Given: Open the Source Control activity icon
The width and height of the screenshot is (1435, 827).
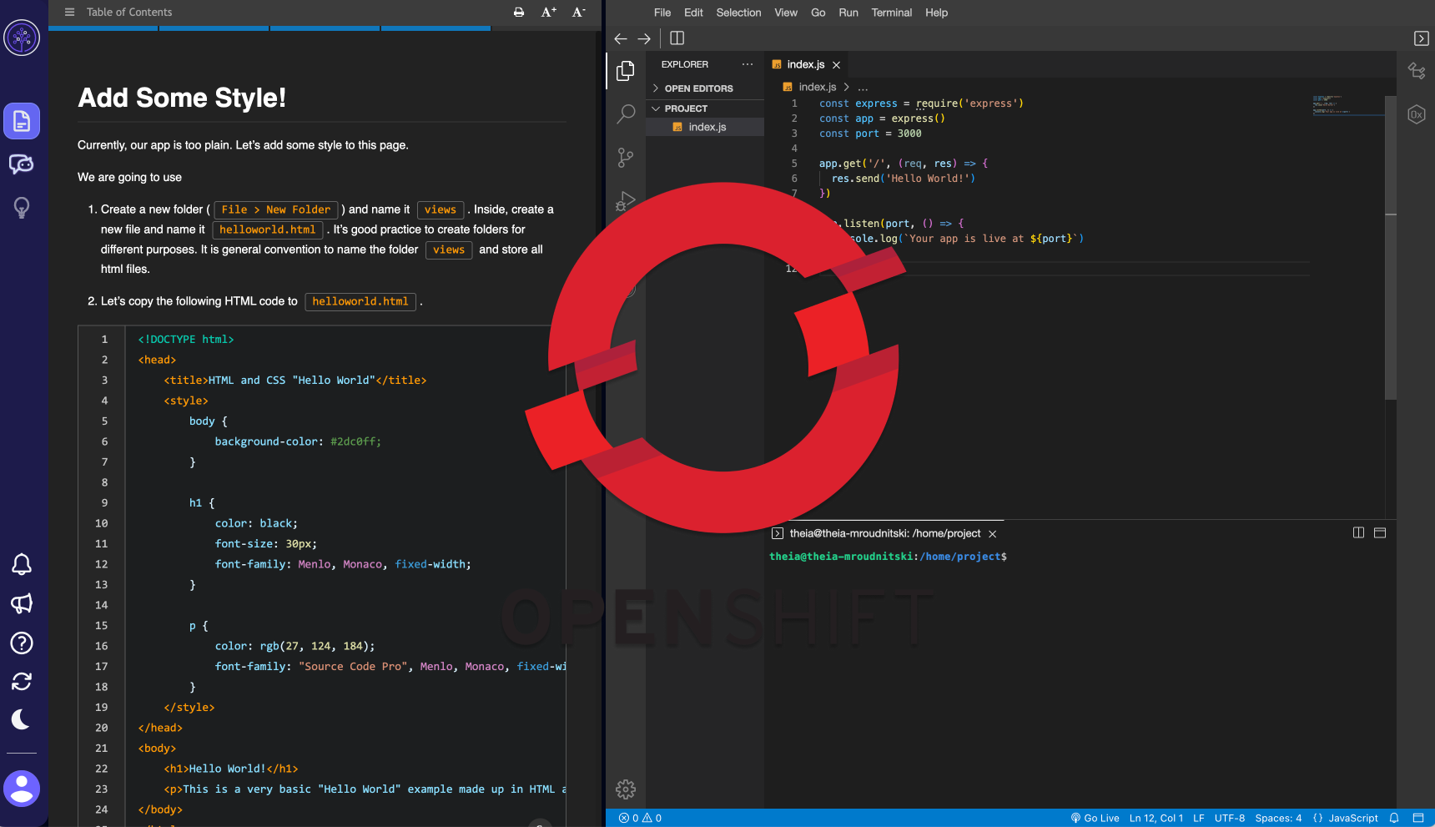Looking at the screenshot, I should pos(626,158).
